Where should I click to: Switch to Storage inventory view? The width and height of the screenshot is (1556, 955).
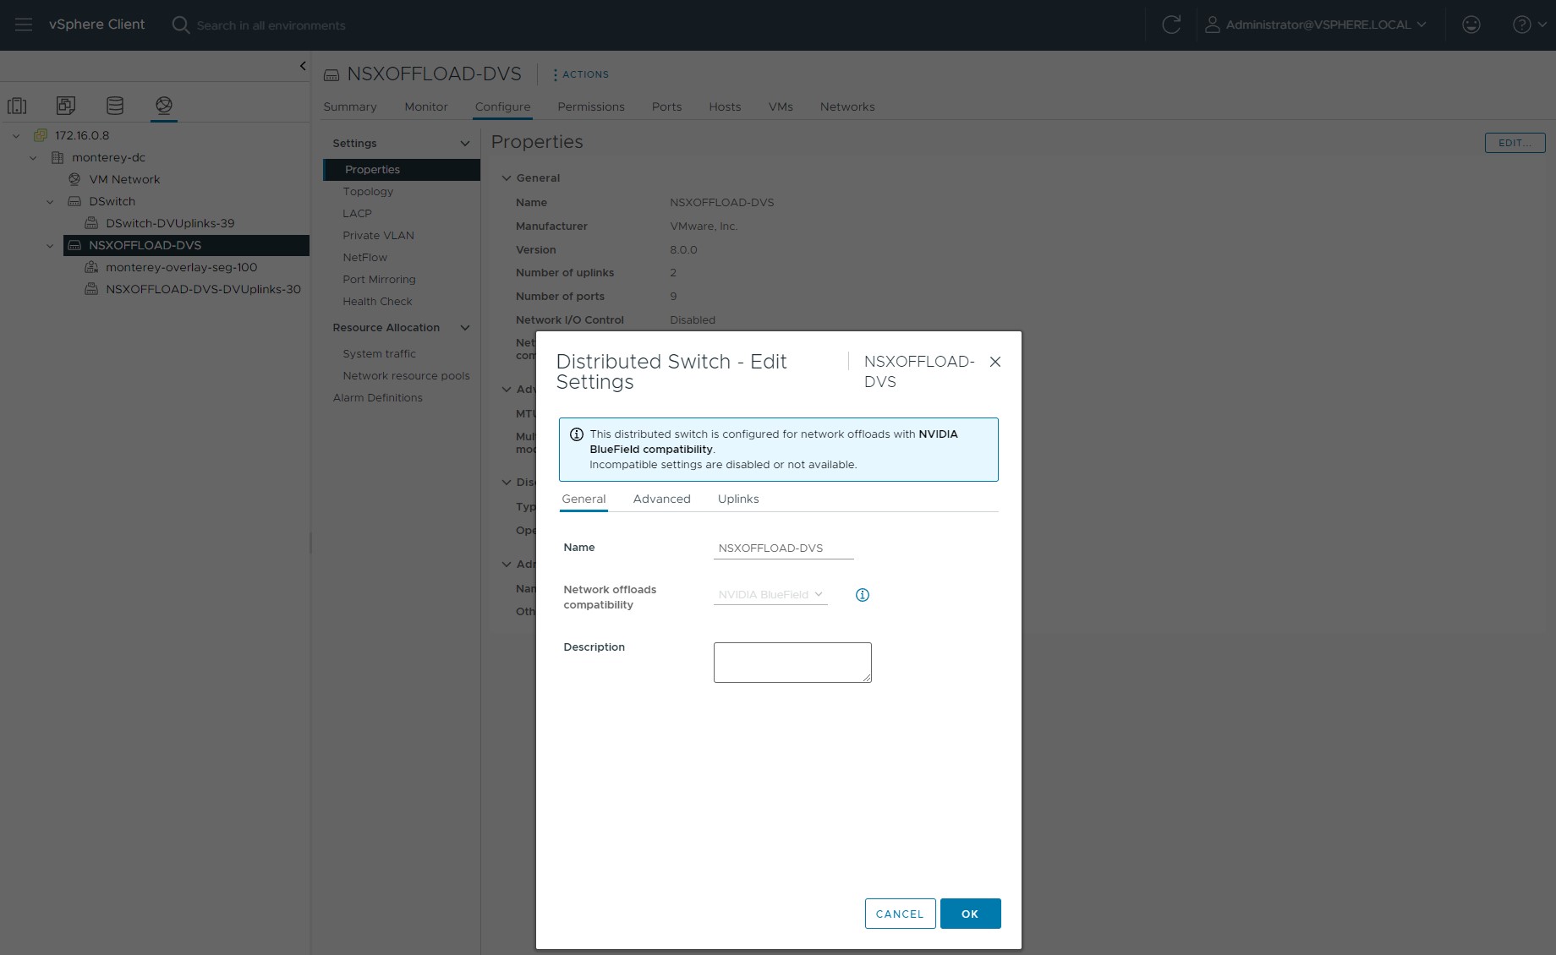click(x=115, y=106)
